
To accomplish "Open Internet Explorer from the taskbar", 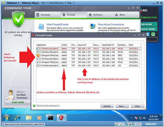I will pos(18,118).
